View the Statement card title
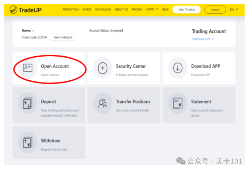The image size is (250, 171). (x=201, y=102)
